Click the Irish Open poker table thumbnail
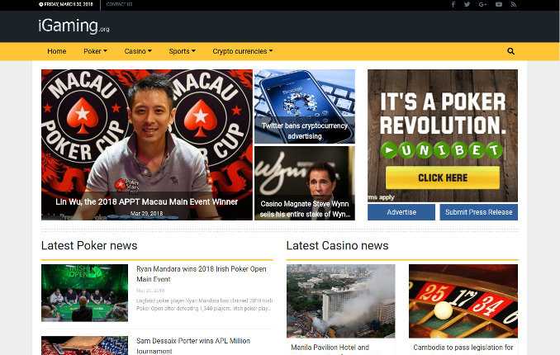 (84, 293)
